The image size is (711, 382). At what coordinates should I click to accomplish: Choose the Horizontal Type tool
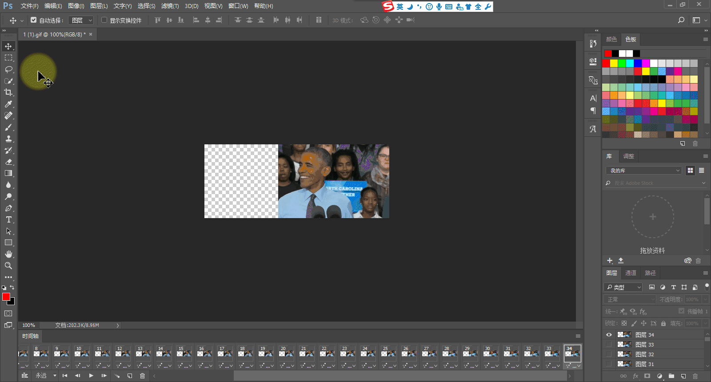point(8,220)
